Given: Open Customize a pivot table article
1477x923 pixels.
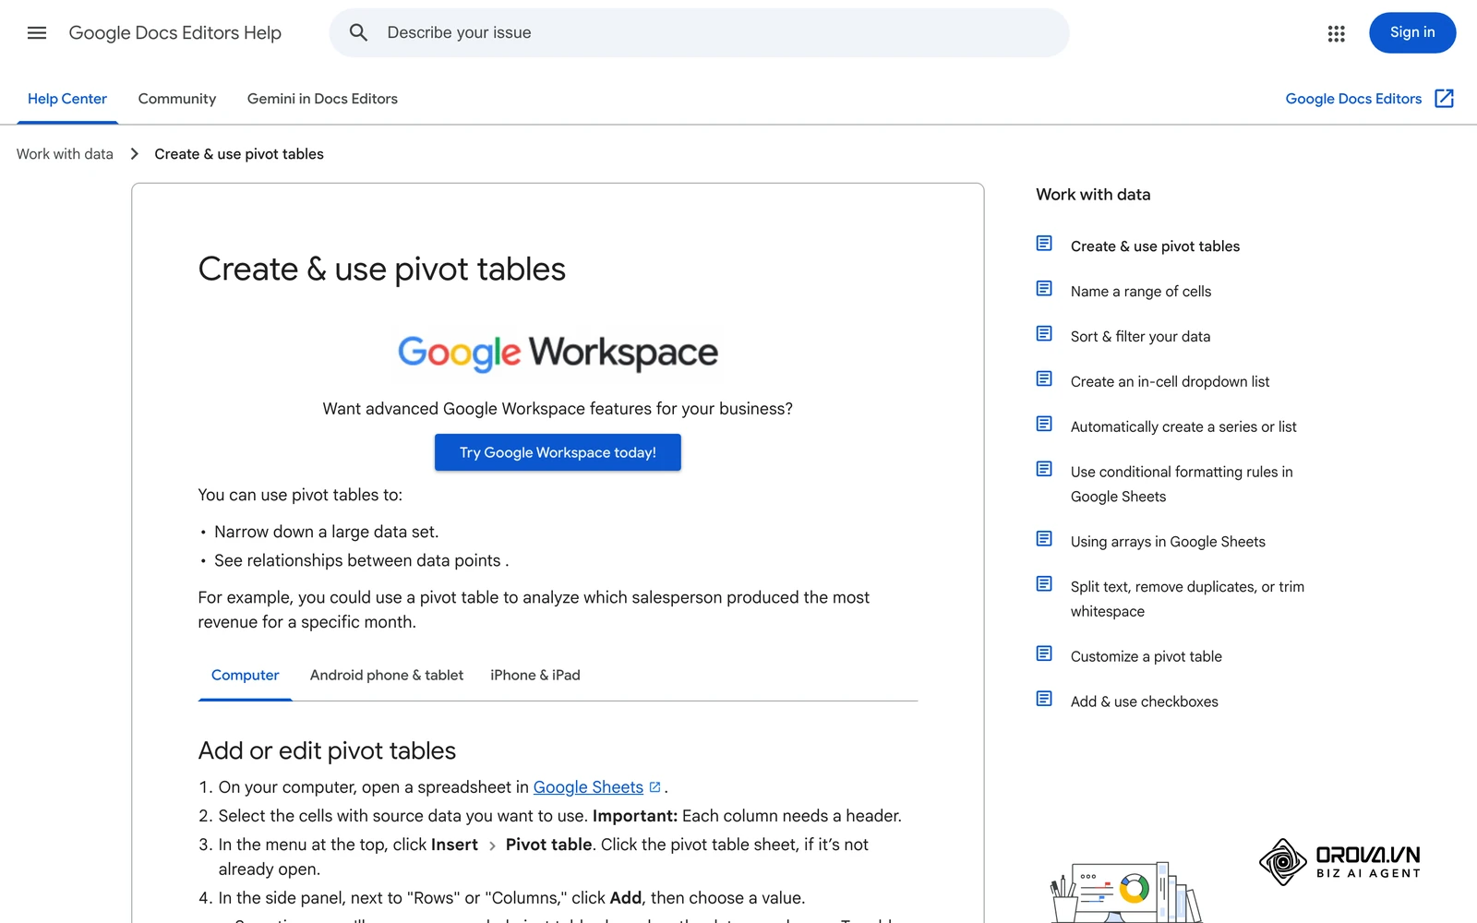Looking at the screenshot, I should coord(1147,657).
